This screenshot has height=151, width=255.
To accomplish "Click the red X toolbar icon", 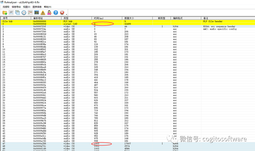I will click(62, 13).
